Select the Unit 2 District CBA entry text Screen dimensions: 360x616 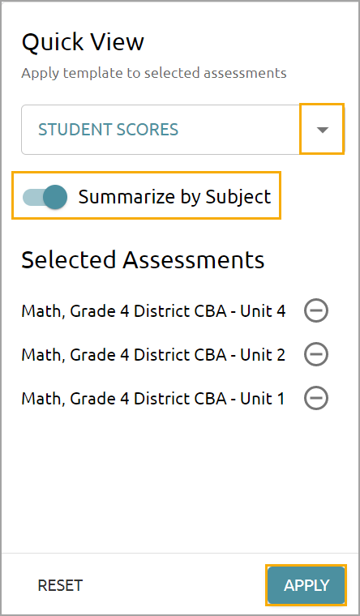[x=153, y=355]
